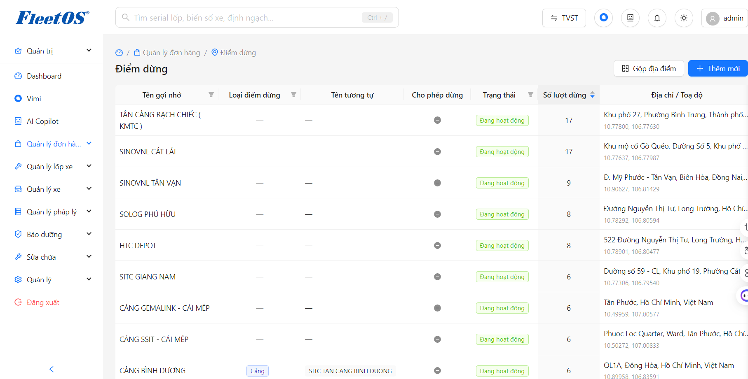Open notifications bell

click(x=657, y=18)
